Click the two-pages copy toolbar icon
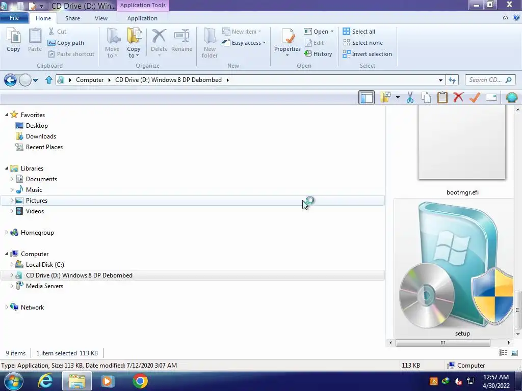This screenshot has height=391, width=522. (426, 97)
